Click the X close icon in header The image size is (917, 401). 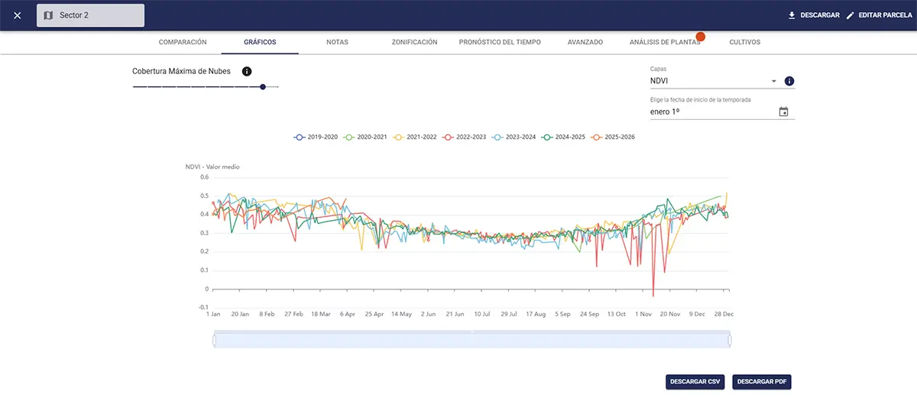(x=18, y=15)
